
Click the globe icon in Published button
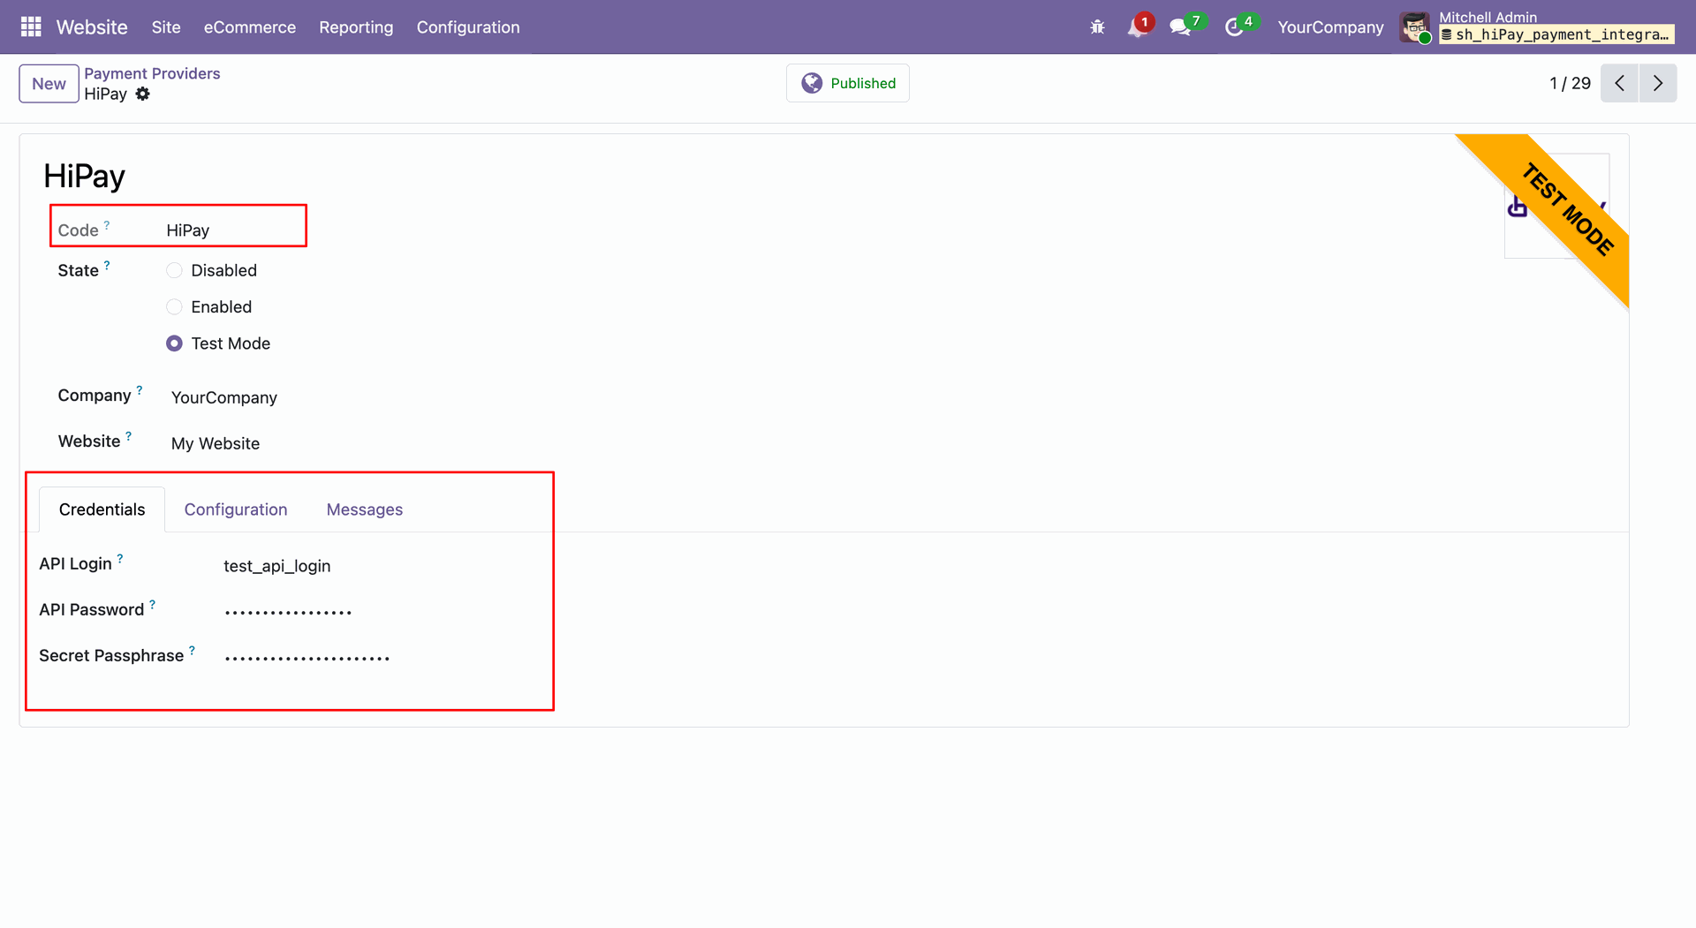(x=811, y=83)
